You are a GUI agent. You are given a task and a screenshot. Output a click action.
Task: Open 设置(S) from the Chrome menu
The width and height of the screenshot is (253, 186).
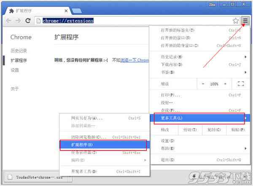(200, 141)
